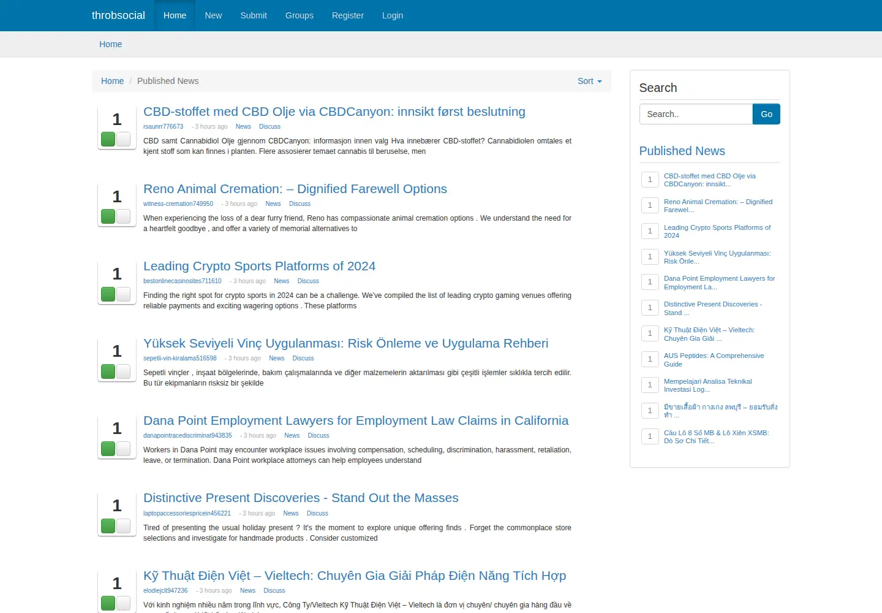Downvote Dana Point Employment Lawyers post
Screen dimensions: 882x613
(123, 448)
